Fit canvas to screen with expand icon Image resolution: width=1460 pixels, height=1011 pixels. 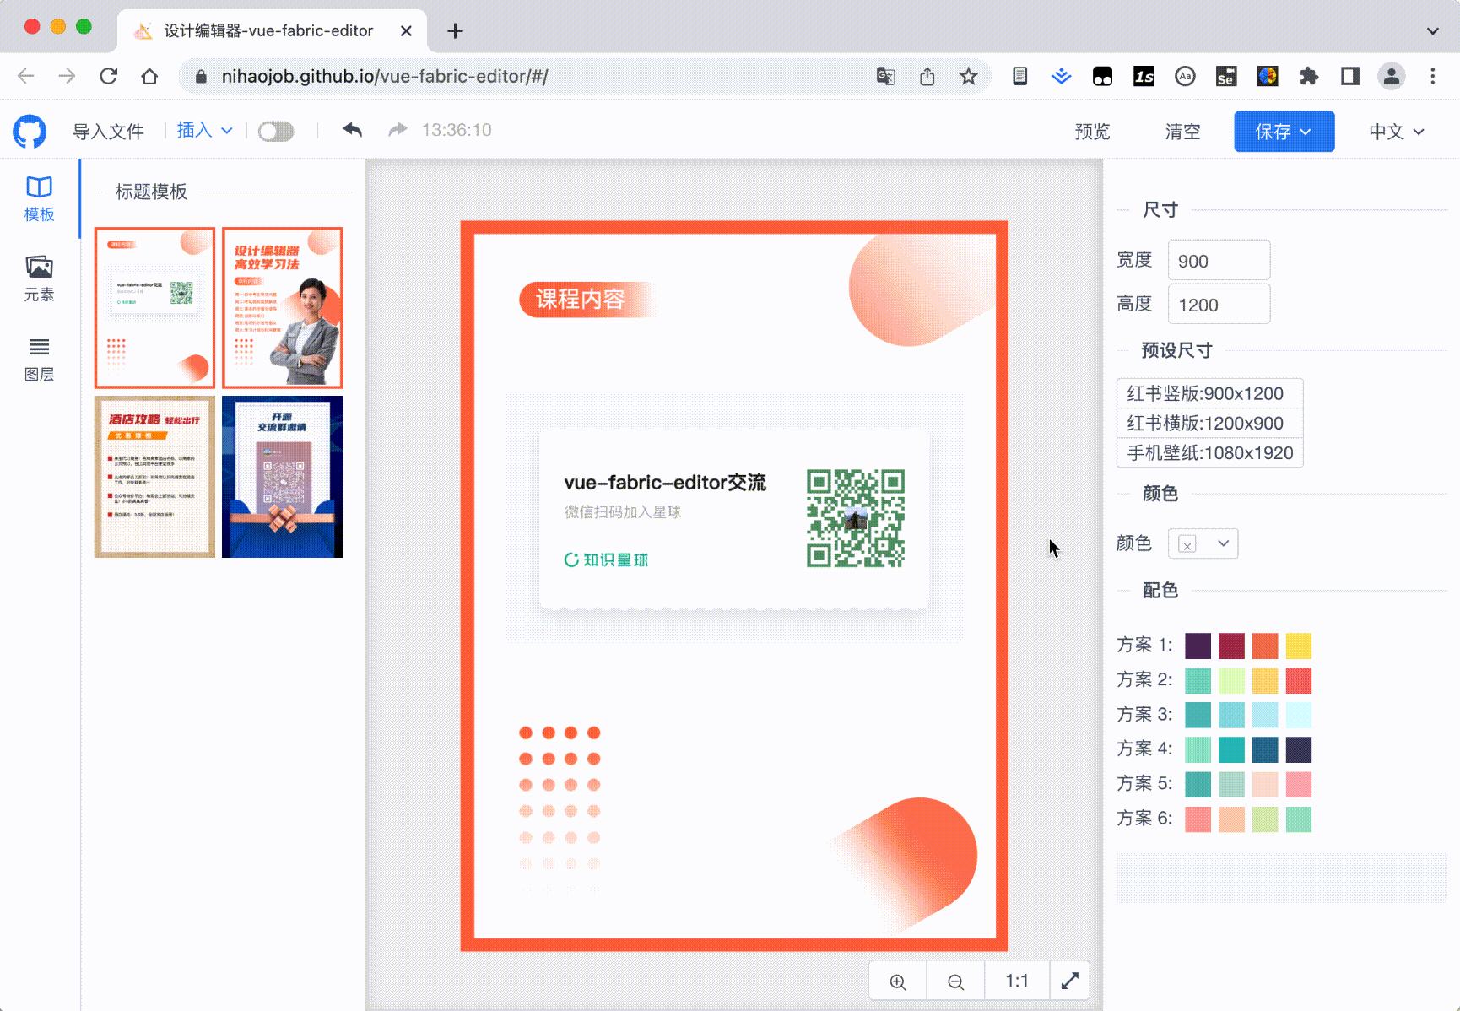click(1070, 981)
